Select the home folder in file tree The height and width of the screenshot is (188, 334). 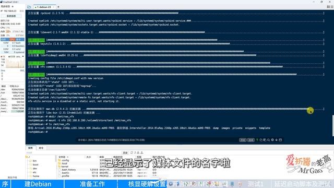pyautogui.click(x=34, y=176)
